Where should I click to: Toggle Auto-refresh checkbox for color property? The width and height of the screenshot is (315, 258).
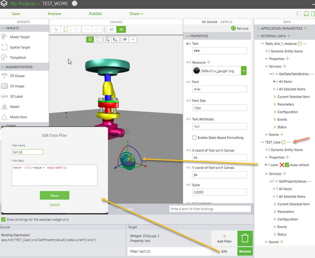(x=287, y=165)
